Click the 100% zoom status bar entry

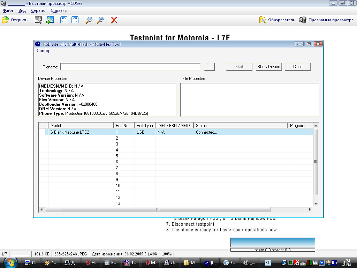point(167,254)
